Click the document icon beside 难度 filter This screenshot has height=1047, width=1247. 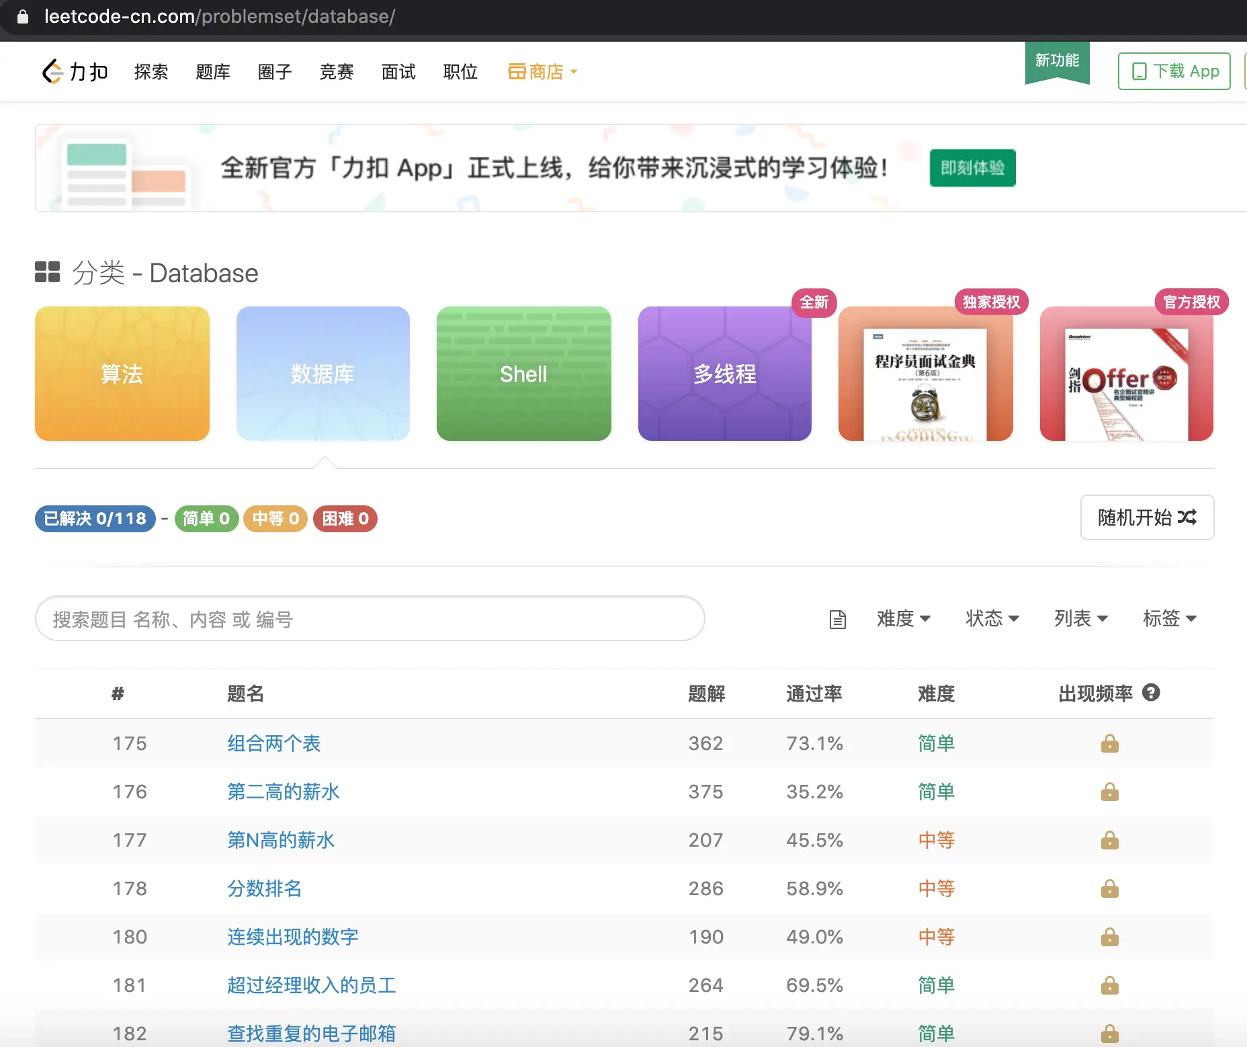837,619
